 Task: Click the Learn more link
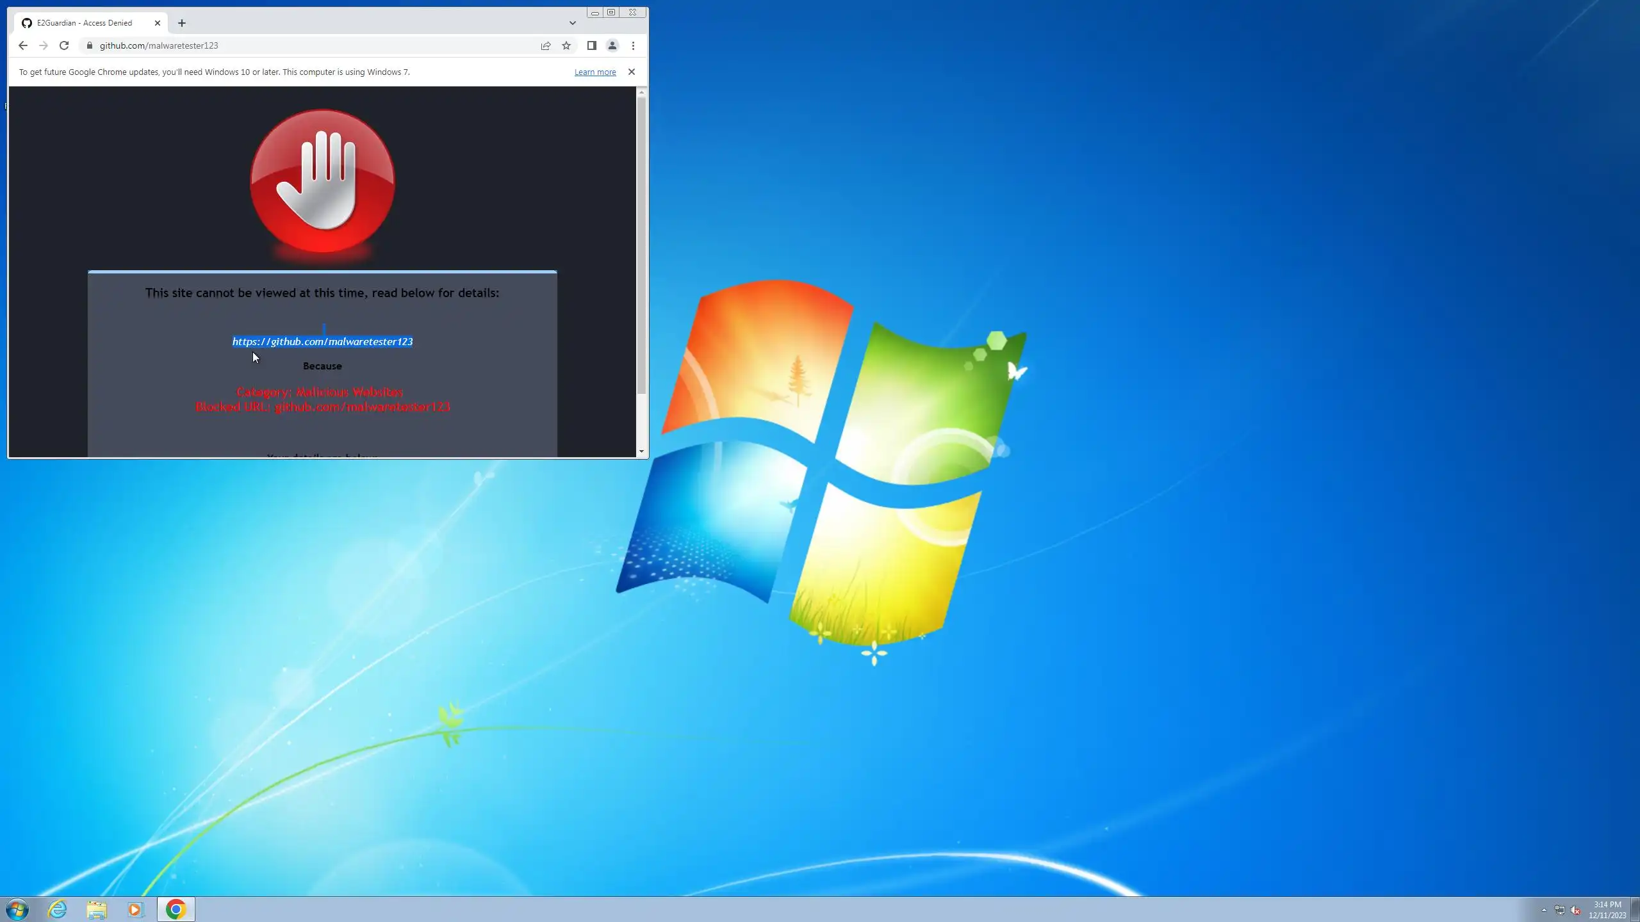[594, 72]
